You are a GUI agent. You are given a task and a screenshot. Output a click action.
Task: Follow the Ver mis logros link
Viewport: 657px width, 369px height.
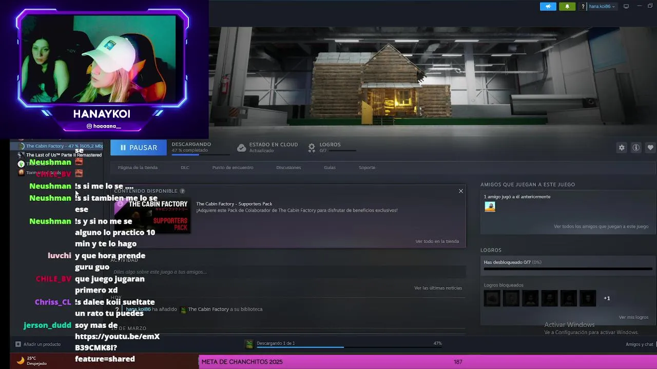tap(633, 317)
